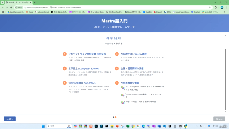Click the orange number 6 badge
The height and width of the screenshot is (129, 229).
(117, 83)
